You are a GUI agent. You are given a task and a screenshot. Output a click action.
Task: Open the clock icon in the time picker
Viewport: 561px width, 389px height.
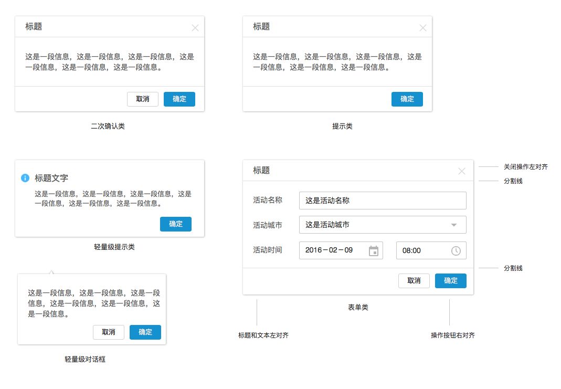click(456, 251)
